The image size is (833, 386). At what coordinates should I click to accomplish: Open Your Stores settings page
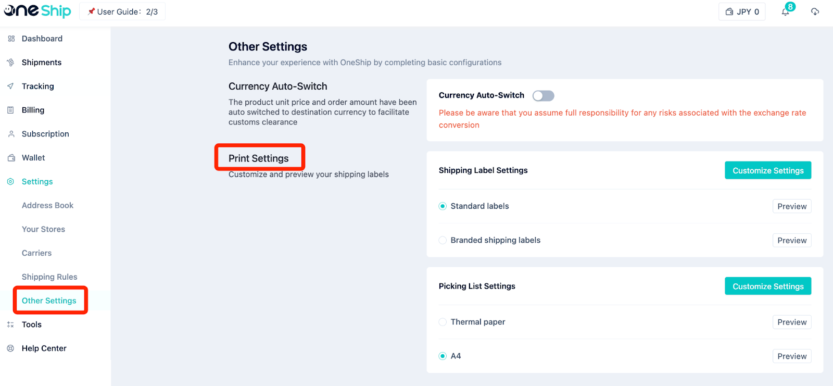tap(43, 229)
